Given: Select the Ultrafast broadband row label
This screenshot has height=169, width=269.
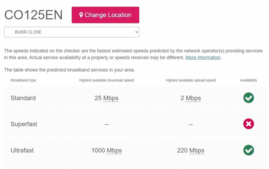Looking at the screenshot, I should (x=22, y=150).
